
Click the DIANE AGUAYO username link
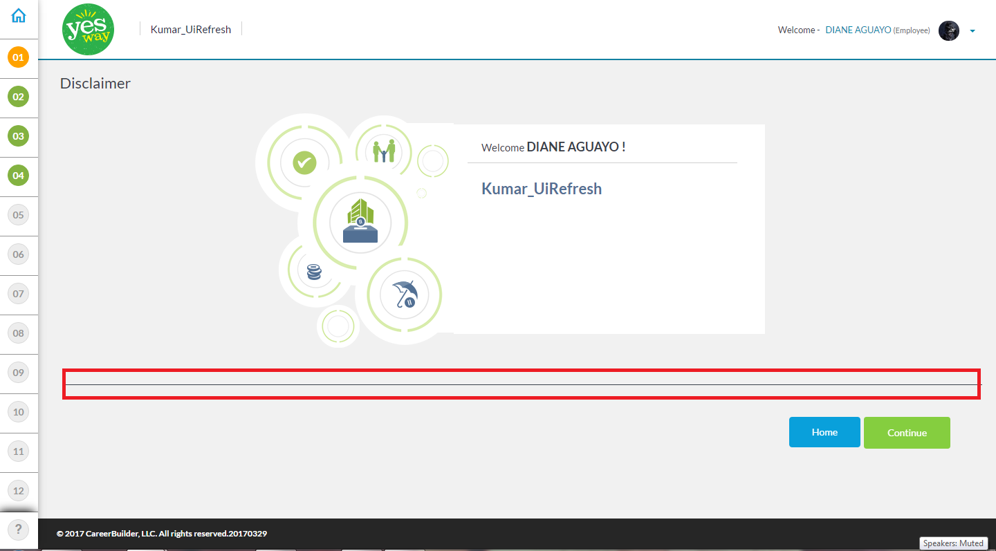pyautogui.click(x=858, y=30)
